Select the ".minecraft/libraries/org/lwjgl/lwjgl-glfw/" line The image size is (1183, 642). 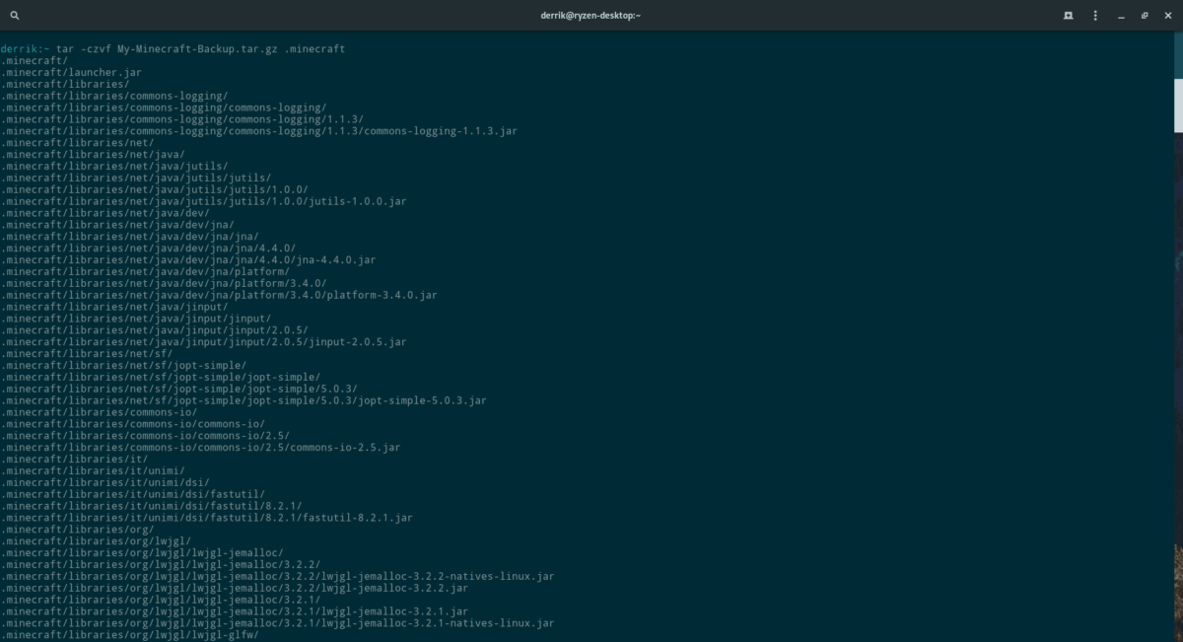pyautogui.click(x=127, y=635)
